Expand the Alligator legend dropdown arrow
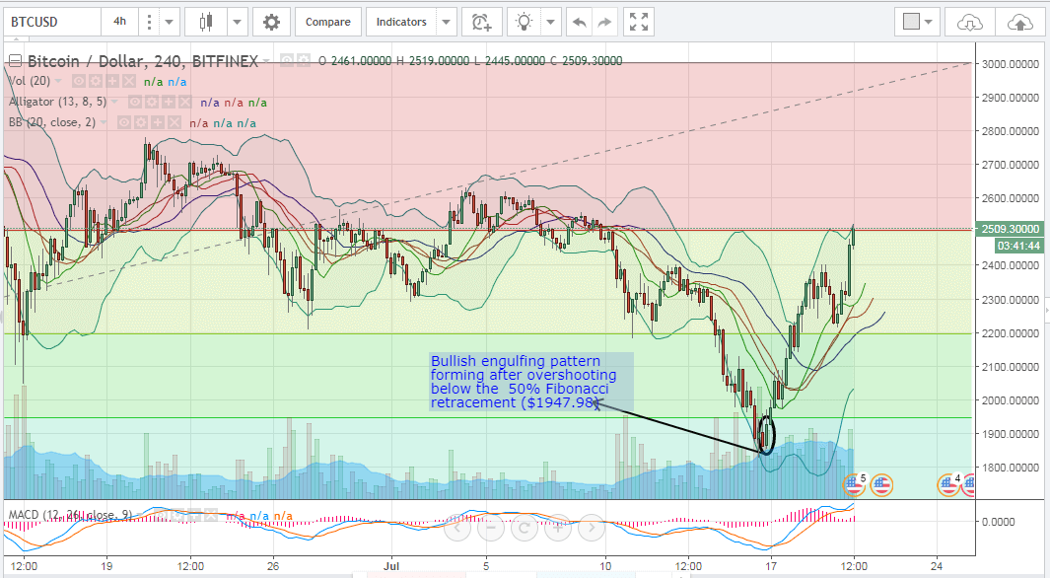This screenshot has height=578, width=1050. (x=114, y=103)
